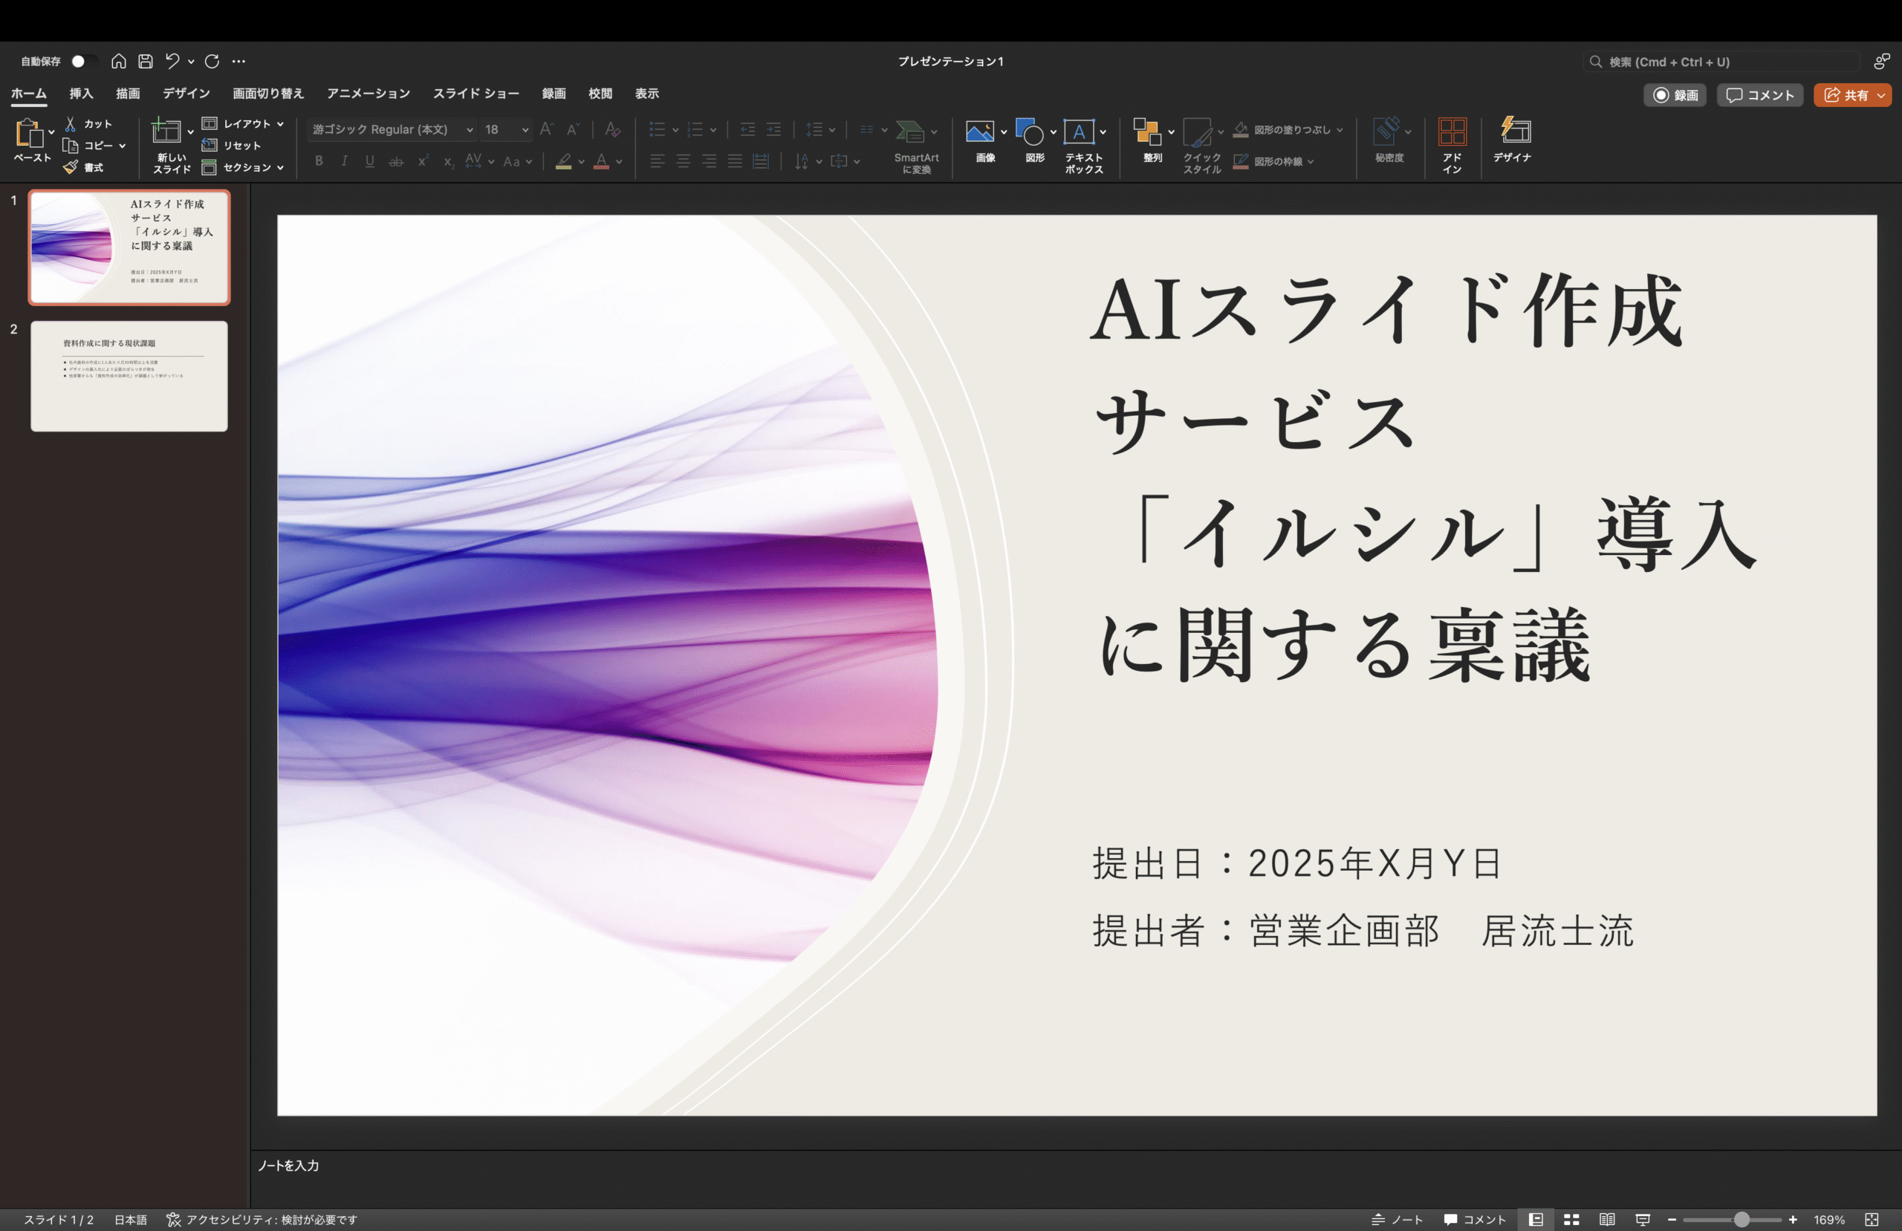Toggle superscript formatting
The width and height of the screenshot is (1902, 1231).
tap(423, 160)
